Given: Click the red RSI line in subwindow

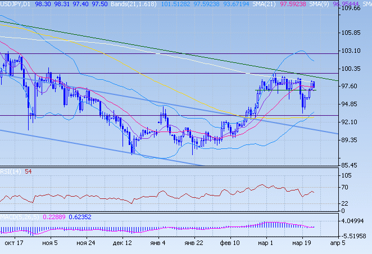Looking at the screenshot, I should (x=169, y=194).
